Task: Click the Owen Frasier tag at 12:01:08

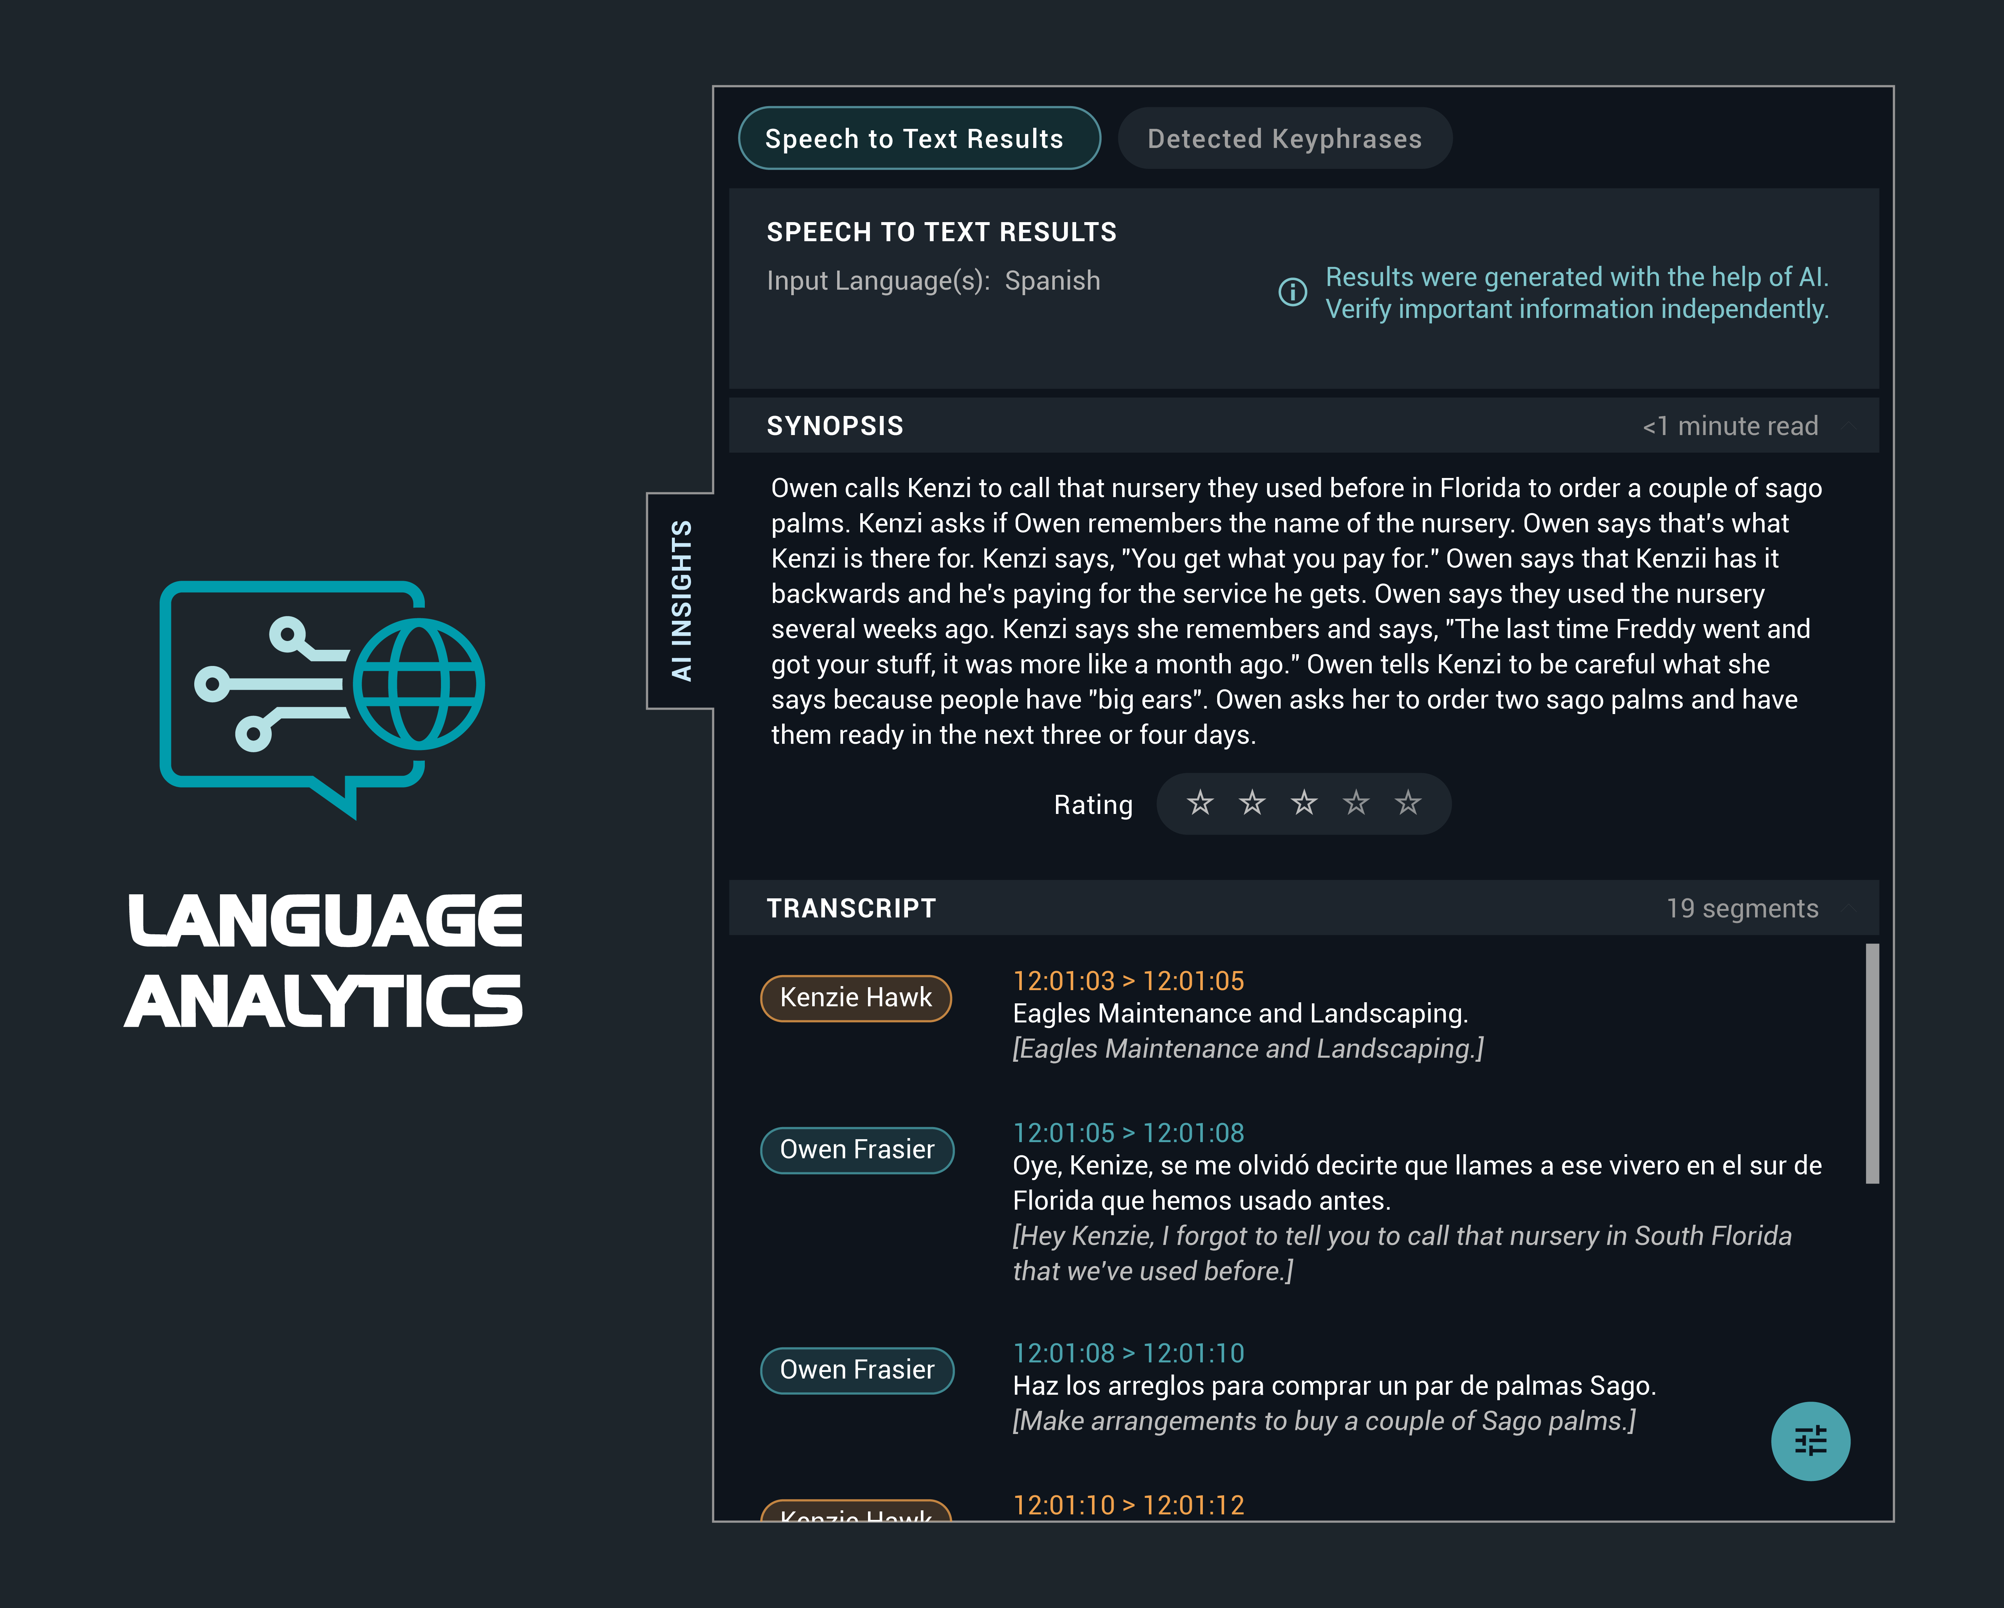Action: coord(856,1370)
